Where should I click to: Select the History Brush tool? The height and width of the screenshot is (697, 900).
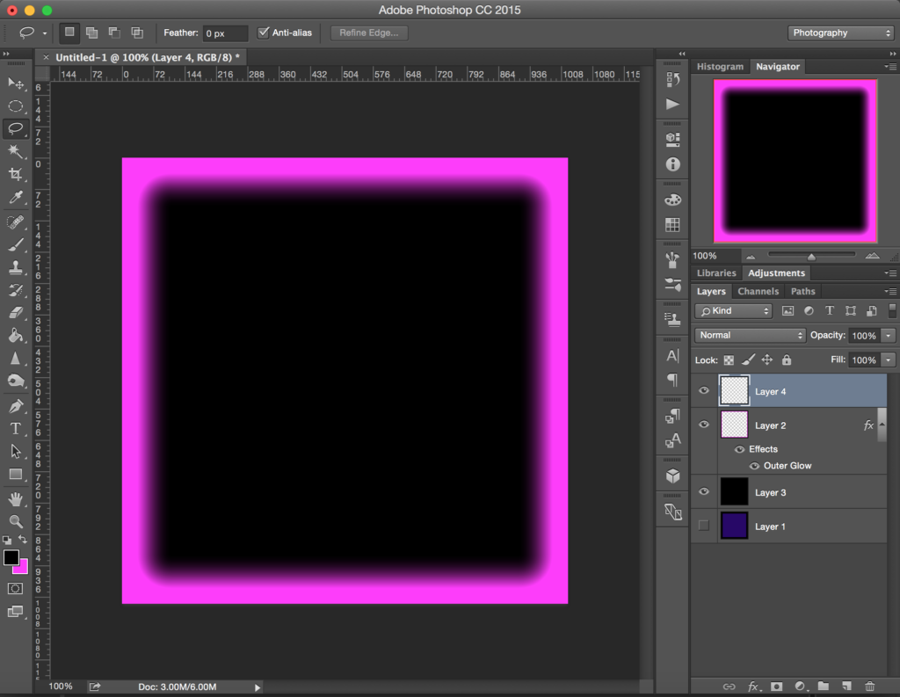coord(16,290)
